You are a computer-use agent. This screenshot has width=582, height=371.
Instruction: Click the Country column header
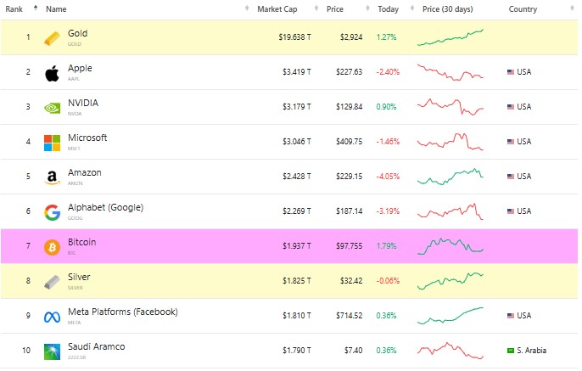pyautogui.click(x=523, y=8)
